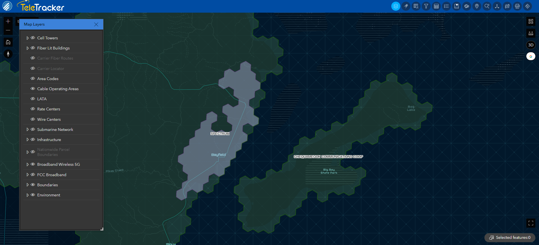539x245 pixels.
Task: Toggle visibility of Boundaries layer
Action: 33,185
